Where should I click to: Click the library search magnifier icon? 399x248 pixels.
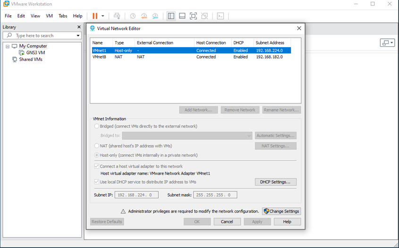click(9, 35)
